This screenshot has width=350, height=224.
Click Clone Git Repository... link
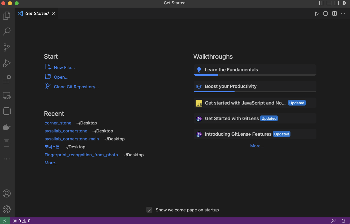(x=76, y=87)
